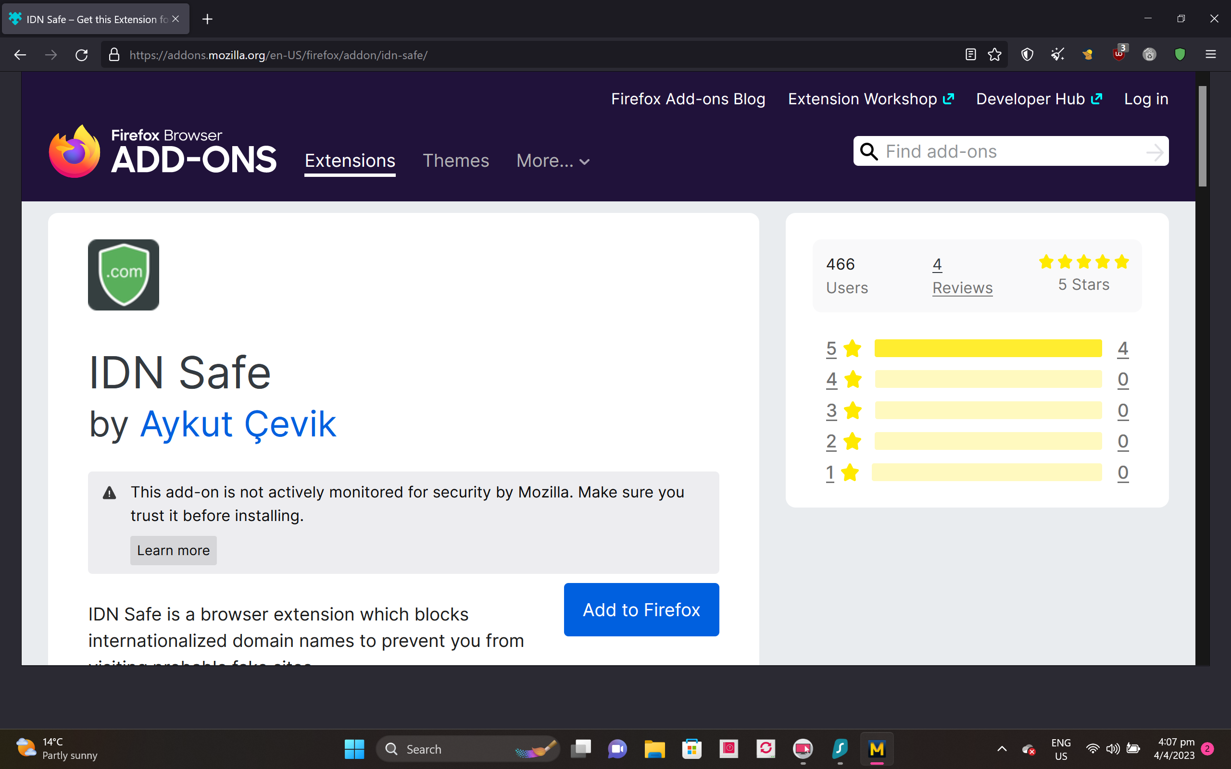The image size is (1231, 769).
Task: Switch to the Themes tab
Action: [456, 161]
